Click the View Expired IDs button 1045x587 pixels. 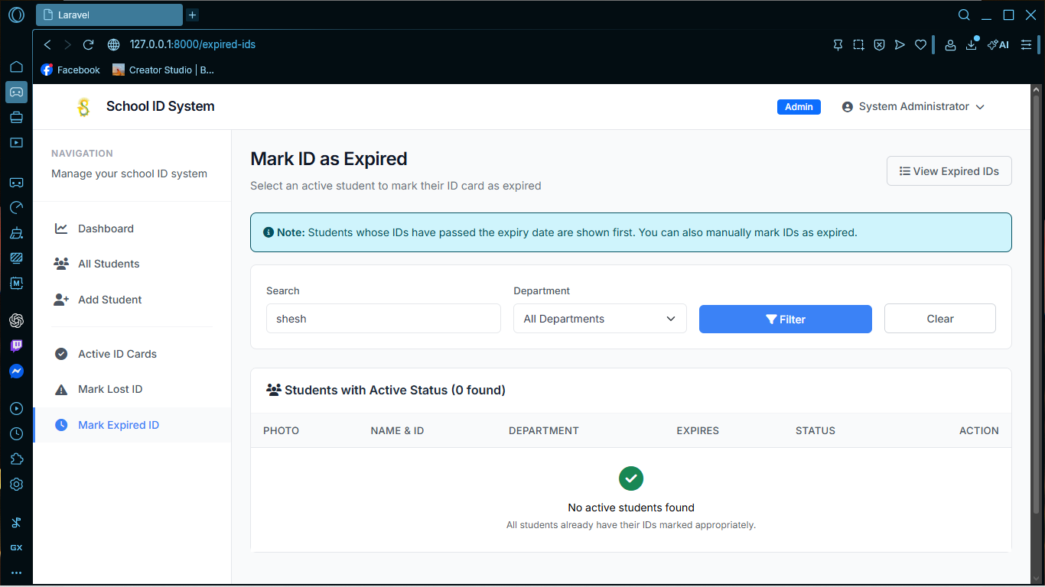click(949, 171)
